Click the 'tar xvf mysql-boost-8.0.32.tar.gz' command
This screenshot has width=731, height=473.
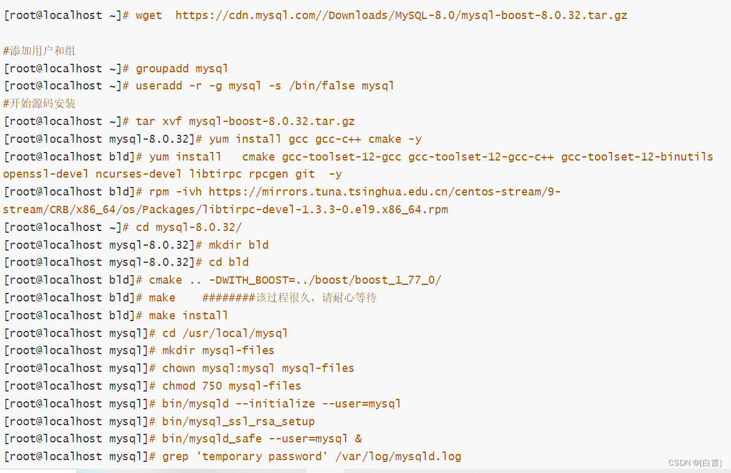coord(245,122)
